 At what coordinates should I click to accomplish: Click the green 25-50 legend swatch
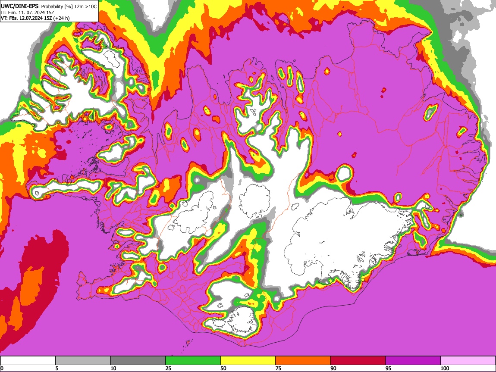pos(193,361)
